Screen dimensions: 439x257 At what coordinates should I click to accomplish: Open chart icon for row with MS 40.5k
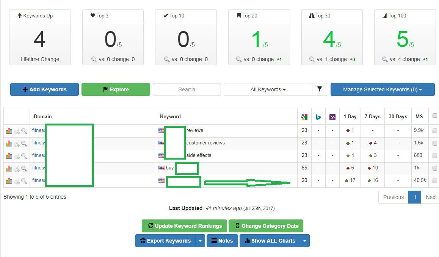click(9, 181)
